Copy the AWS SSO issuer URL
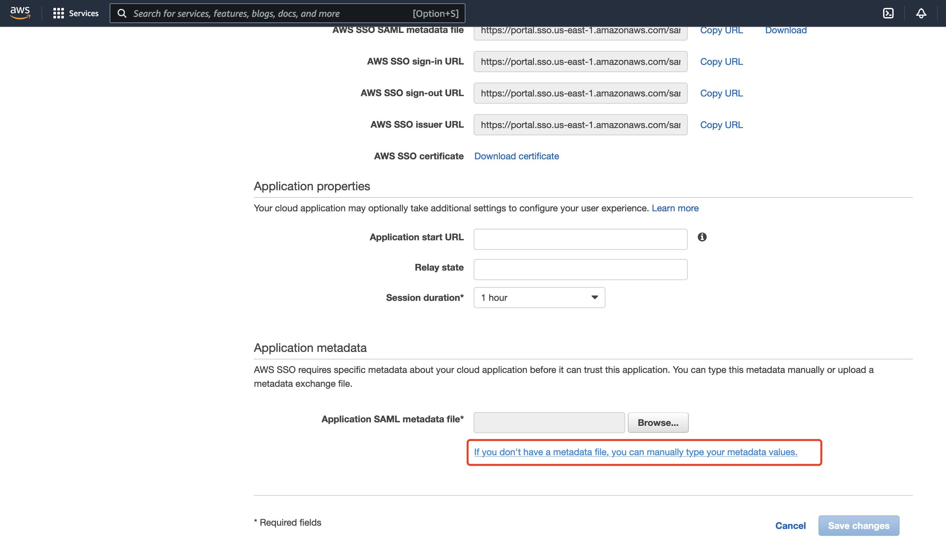The height and width of the screenshot is (551, 946). coord(721,125)
